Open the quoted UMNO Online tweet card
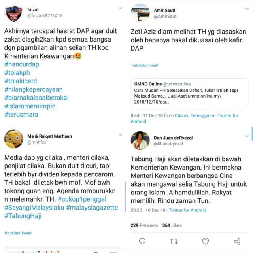The width and height of the screenshot is (253, 253). 190,93
